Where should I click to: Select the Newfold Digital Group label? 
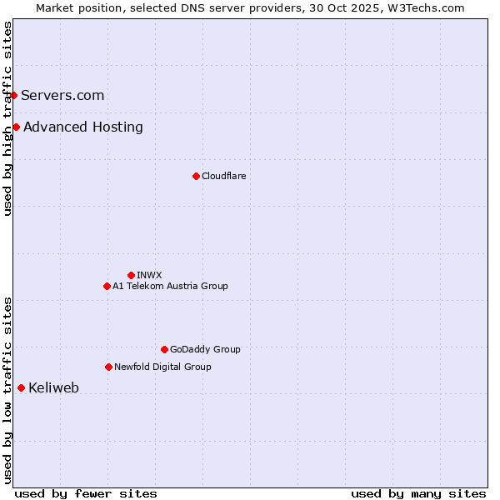coord(162,367)
